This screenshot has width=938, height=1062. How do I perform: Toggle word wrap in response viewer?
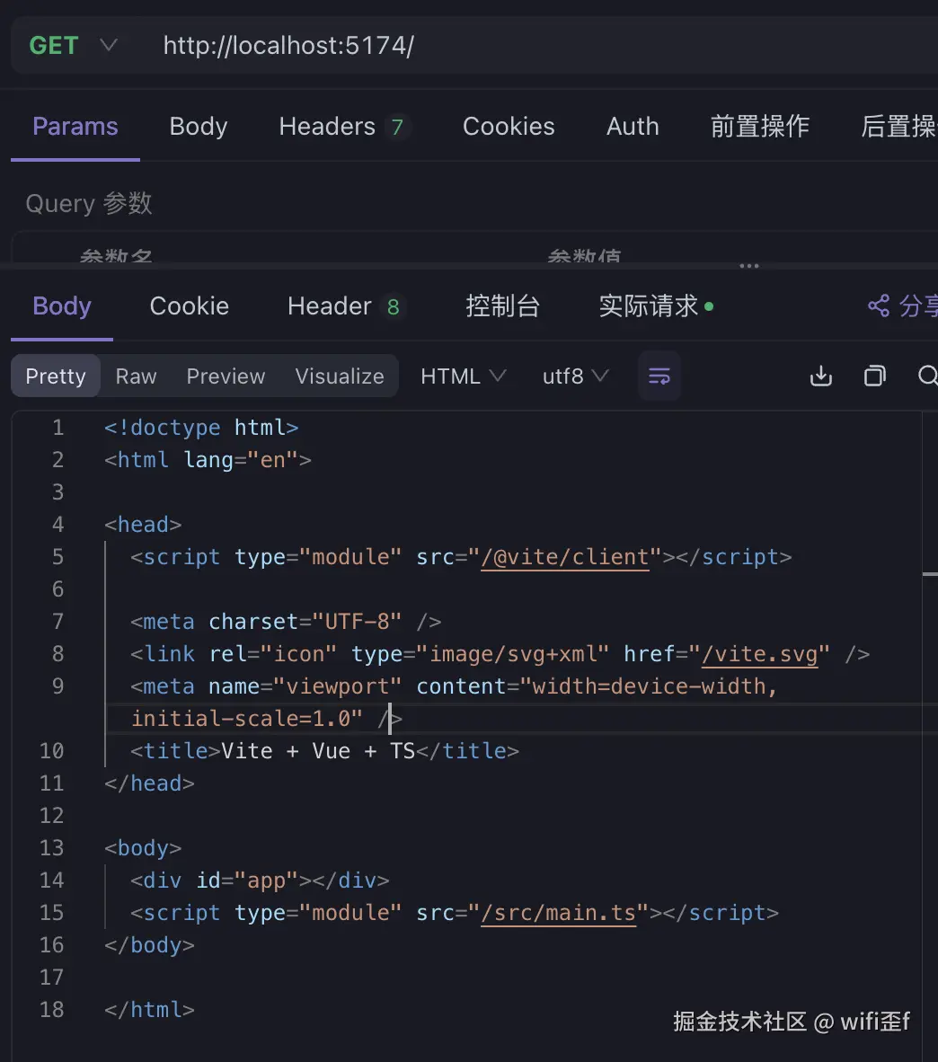click(x=659, y=376)
